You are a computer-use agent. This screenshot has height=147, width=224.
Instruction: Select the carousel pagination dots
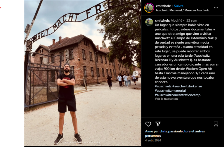[83, 142]
